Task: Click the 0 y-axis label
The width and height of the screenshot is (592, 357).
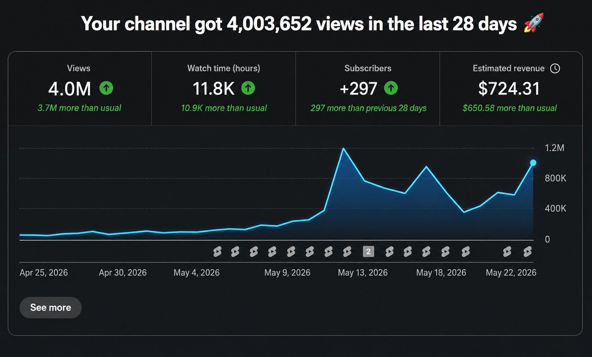Action: (x=547, y=239)
